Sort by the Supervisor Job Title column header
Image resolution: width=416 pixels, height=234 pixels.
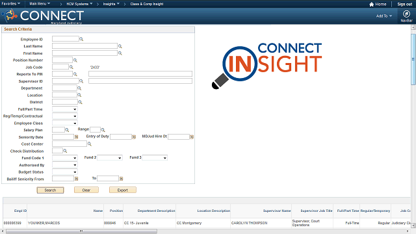click(317, 211)
